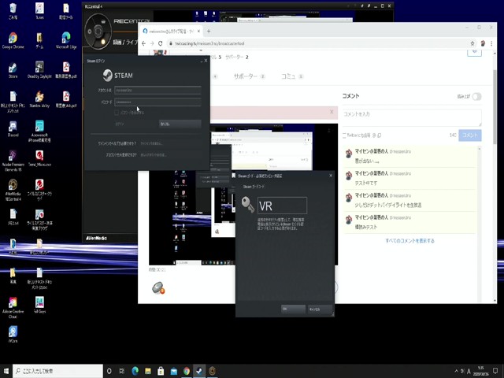This screenshot has width=504, height=378.
Task: Click the キャンセル button in Steam Guard dialog
Action: [x=321, y=309]
